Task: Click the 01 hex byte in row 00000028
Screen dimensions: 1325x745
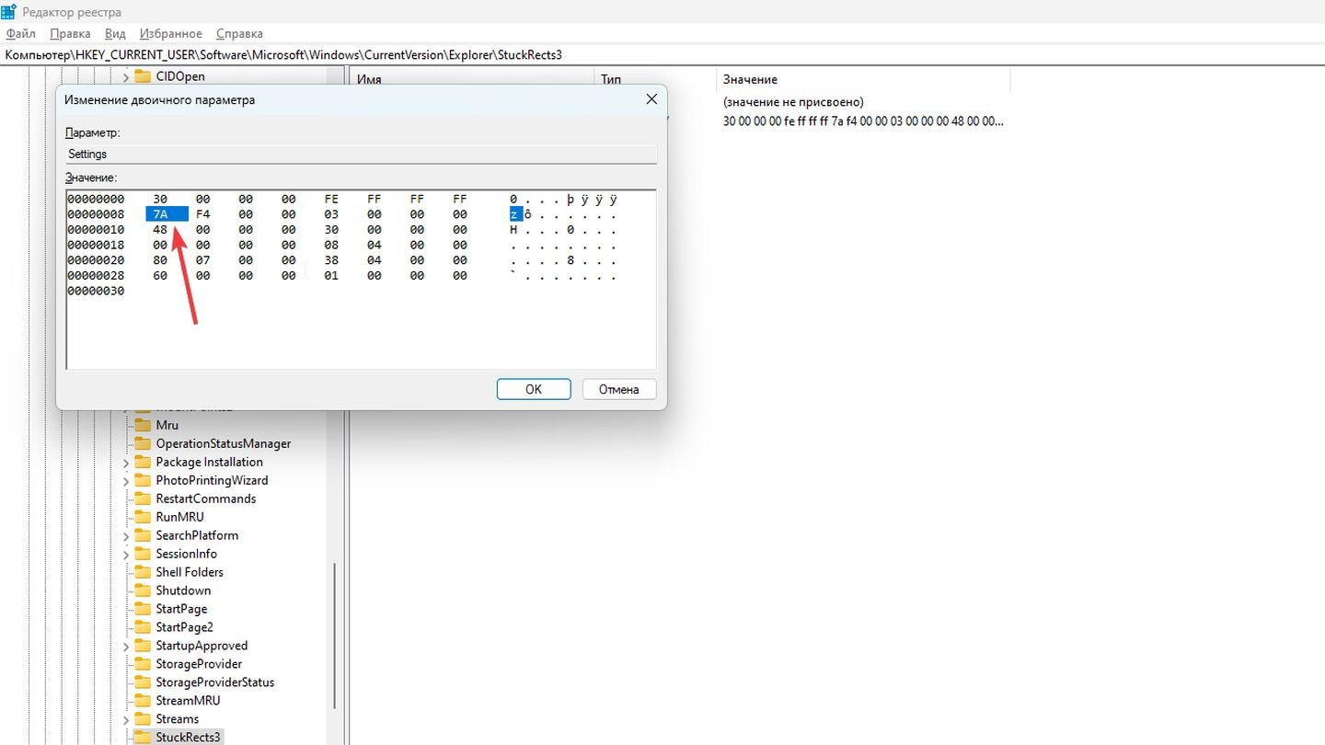Action: pos(332,276)
